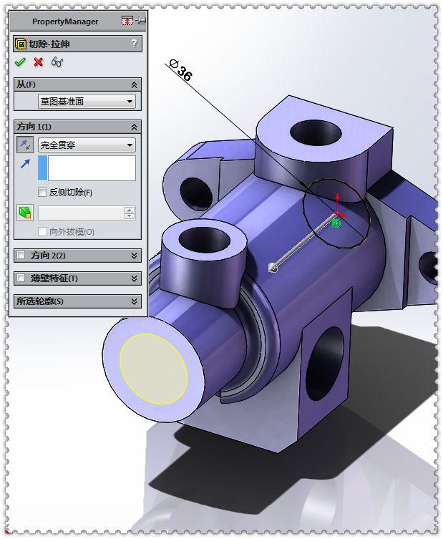Open help for 切除-拉伸 feature
The image size is (443, 539).
(134, 44)
